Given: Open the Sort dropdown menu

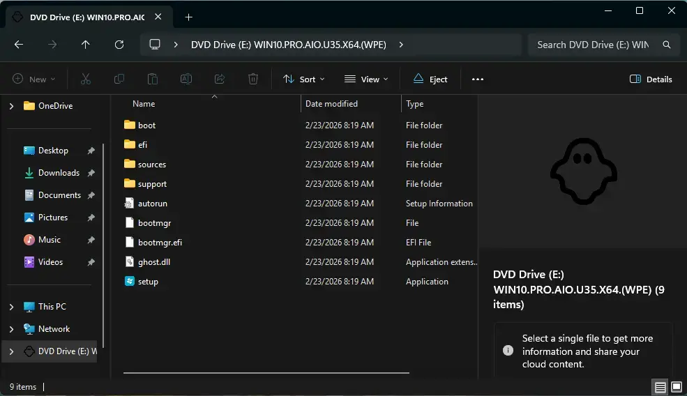Looking at the screenshot, I should (303, 79).
